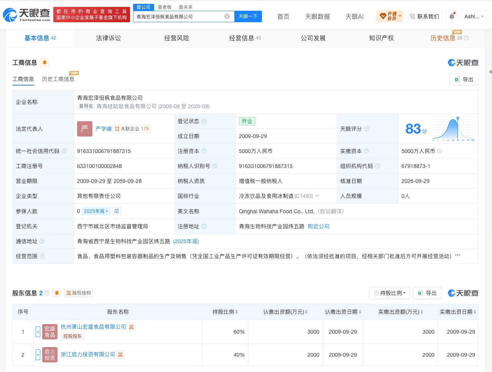Screen dimensions: 492x372
Task: Open the Ashl... account dropdown
Action: coord(474,16)
